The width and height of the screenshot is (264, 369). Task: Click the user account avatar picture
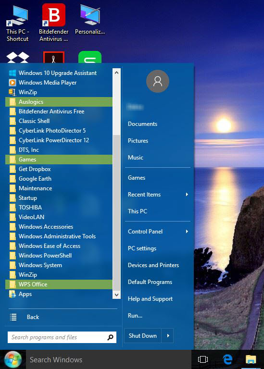point(158,81)
